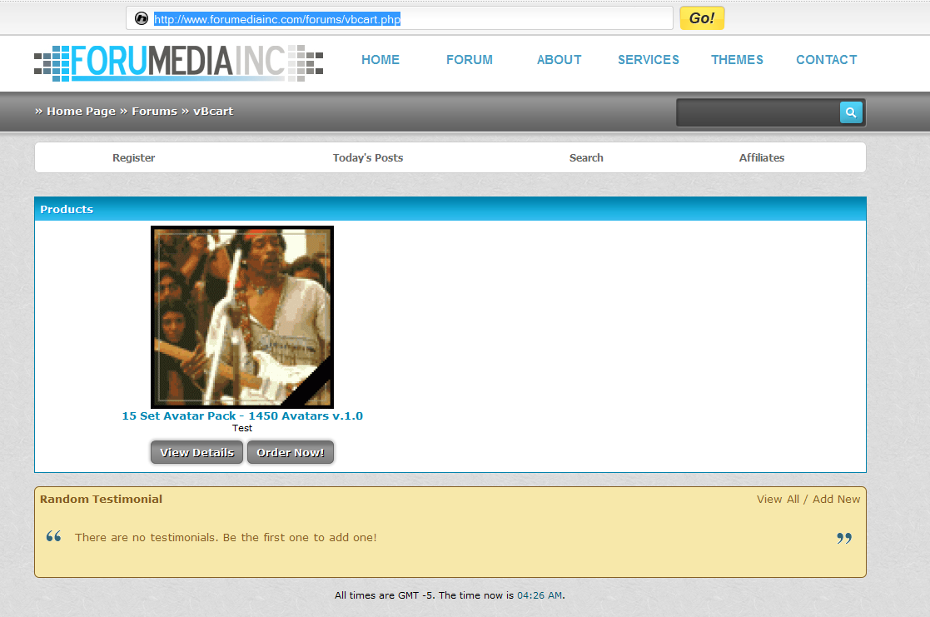
Task: Open the Affiliates tab
Action: pyautogui.click(x=762, y=158)
